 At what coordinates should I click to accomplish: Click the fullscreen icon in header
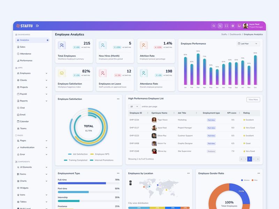coord(226,26)
